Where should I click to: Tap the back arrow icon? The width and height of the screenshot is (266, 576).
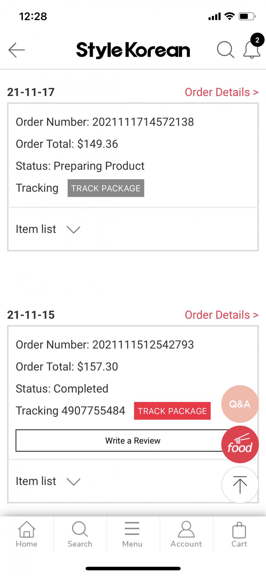coord(17,50)
